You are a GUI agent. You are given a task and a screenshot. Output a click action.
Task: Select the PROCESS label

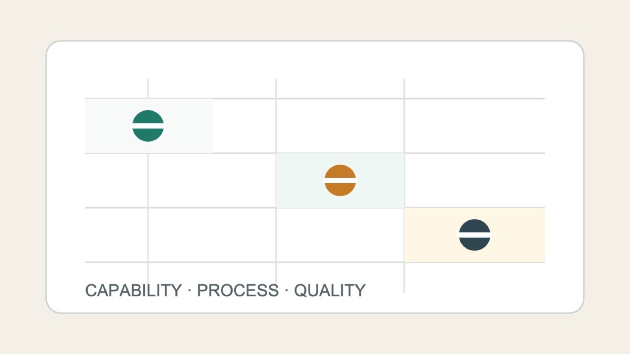(x=238, y=290)
